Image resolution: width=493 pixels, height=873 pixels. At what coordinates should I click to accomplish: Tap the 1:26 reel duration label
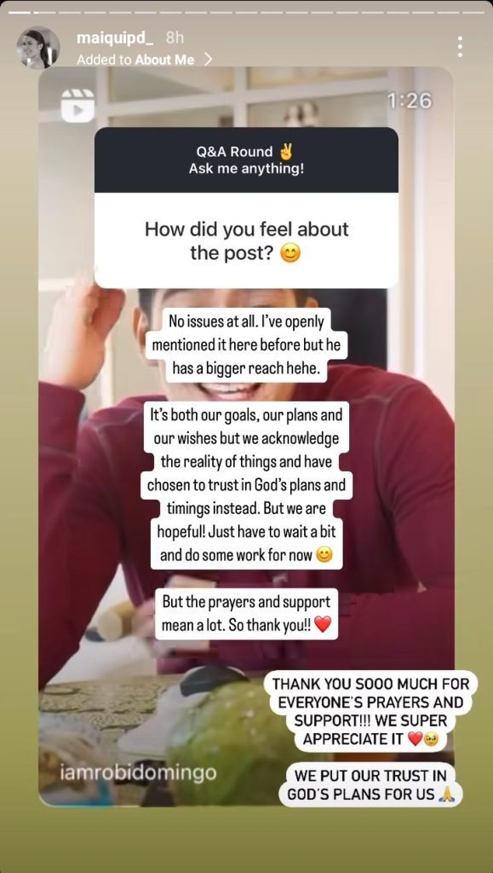(410, 101)
